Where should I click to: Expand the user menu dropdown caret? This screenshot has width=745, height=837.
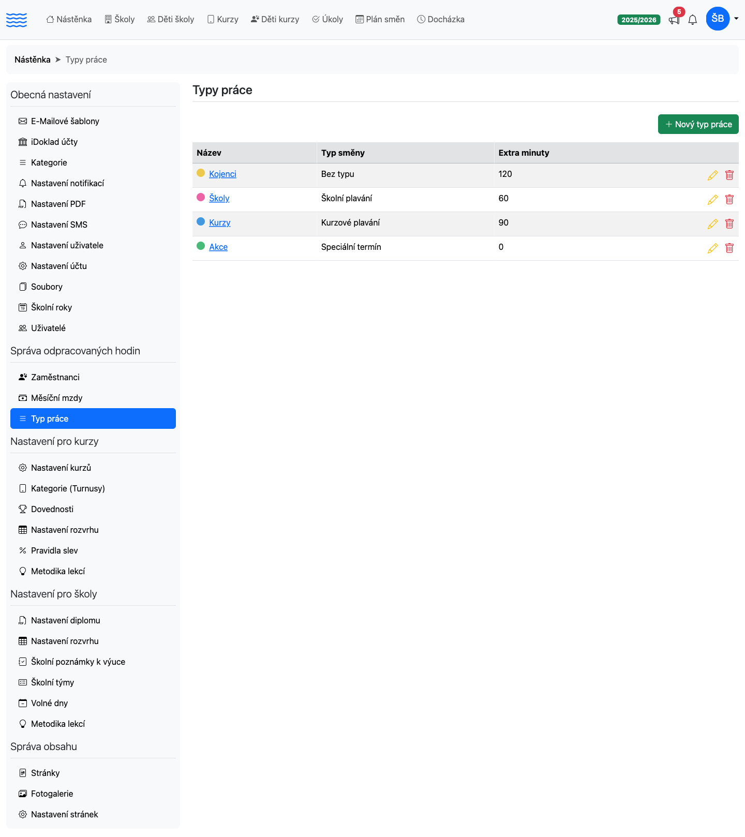tap(736, 19)
